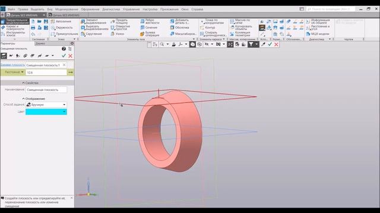The width and height of the screenshot is (380, 213).
Task: Toggle selected plane-type icon in parameters toolbar
Action: tap(4, 56)
